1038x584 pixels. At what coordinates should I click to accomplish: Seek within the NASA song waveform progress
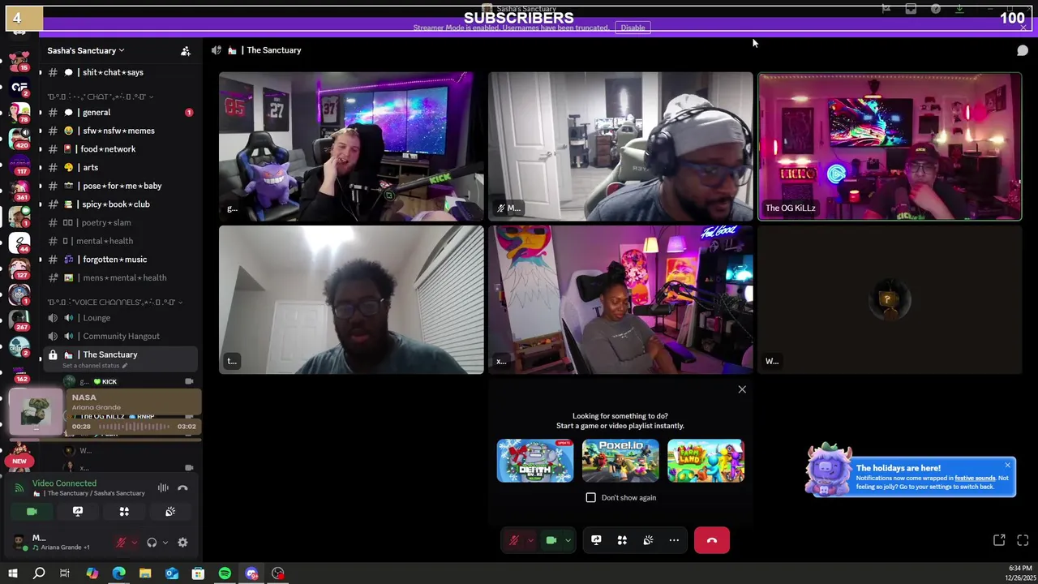tap(135, 427)
